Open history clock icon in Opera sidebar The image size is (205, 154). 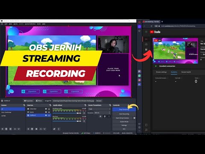(139, 127)
